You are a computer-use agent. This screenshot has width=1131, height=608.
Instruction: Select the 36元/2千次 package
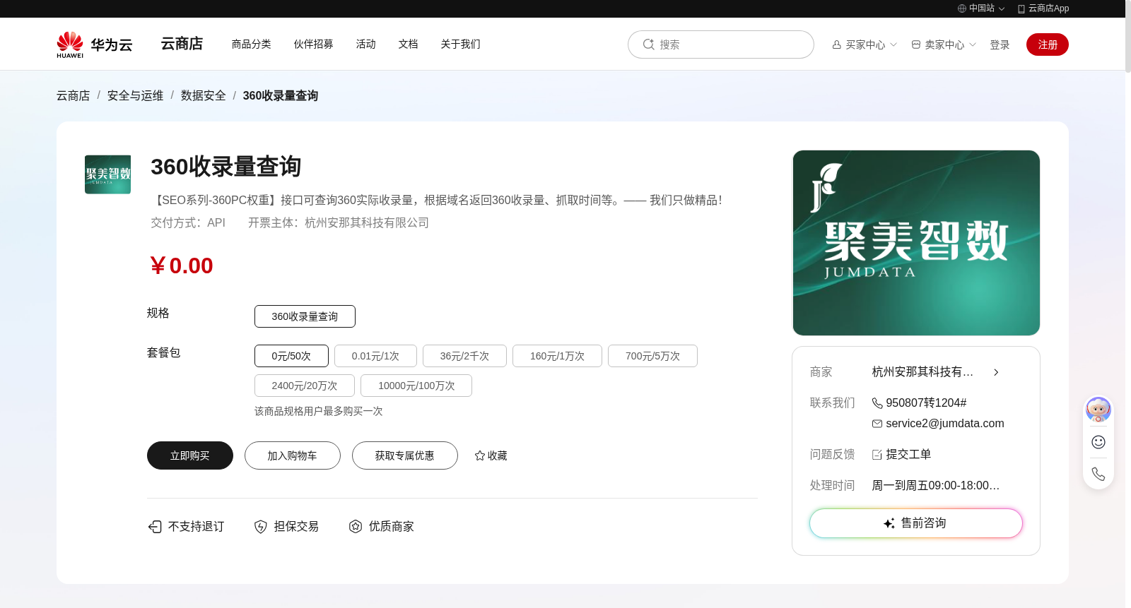point(464,356)
